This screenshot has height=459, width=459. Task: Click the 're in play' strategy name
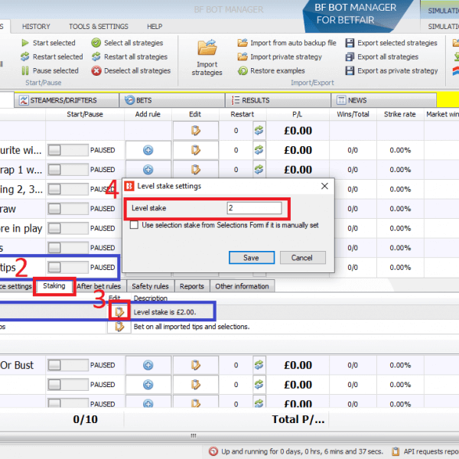pyautogui.click(x=21, y=229)
